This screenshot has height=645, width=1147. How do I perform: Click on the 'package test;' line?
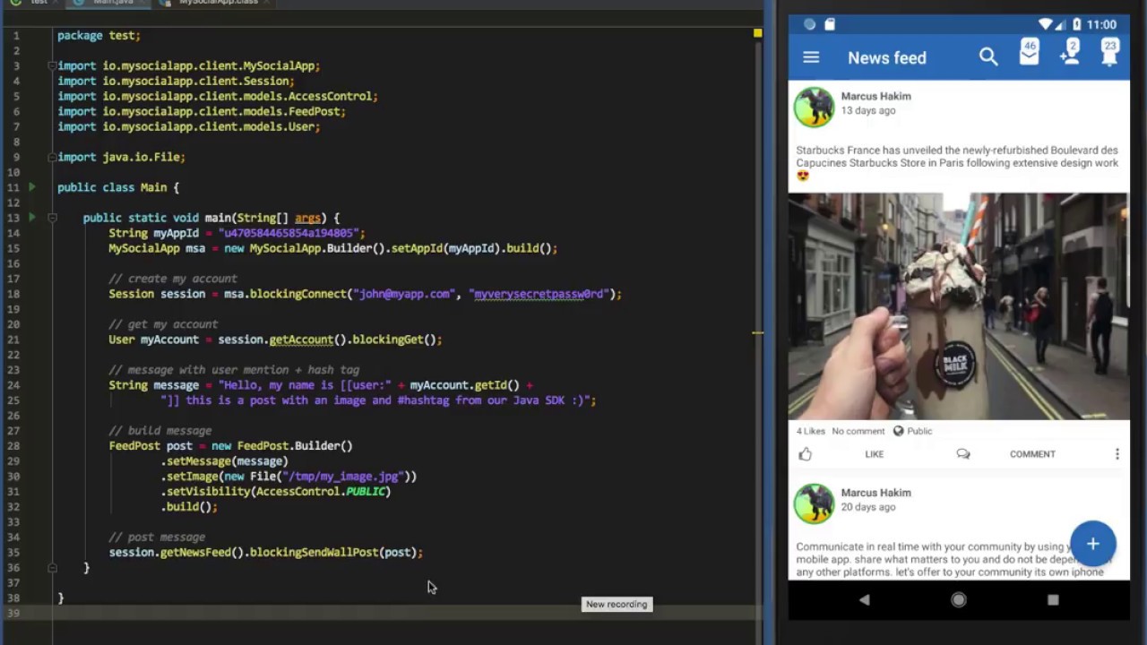(99, 35)
